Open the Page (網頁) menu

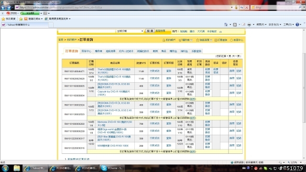pyautogui.click(x=262, y=24)
